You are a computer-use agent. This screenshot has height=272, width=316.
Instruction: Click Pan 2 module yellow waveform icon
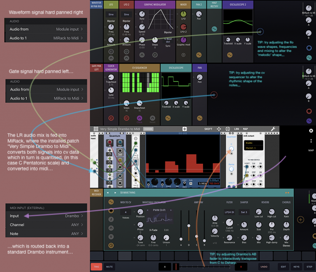coord(199,55)
